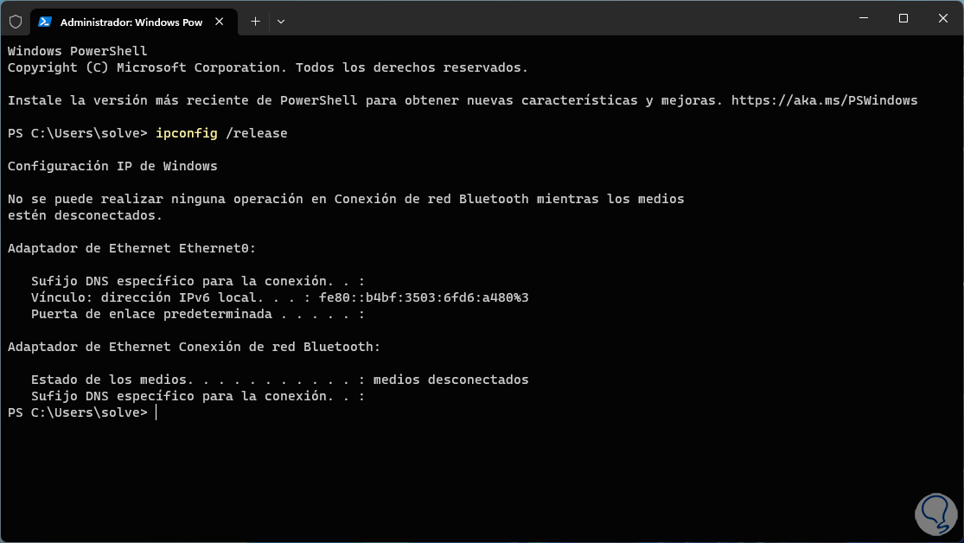Close the Administrador: Windows PowerShell tab

[x=220, y=22]
